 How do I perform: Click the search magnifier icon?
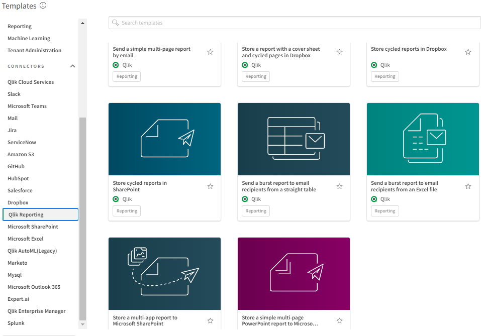tap(115, 23)
